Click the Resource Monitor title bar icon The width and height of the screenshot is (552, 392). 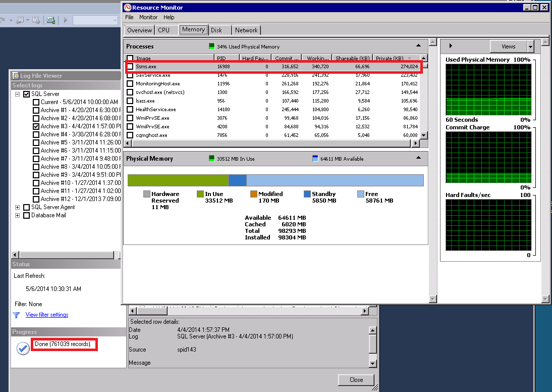point(128,8)
